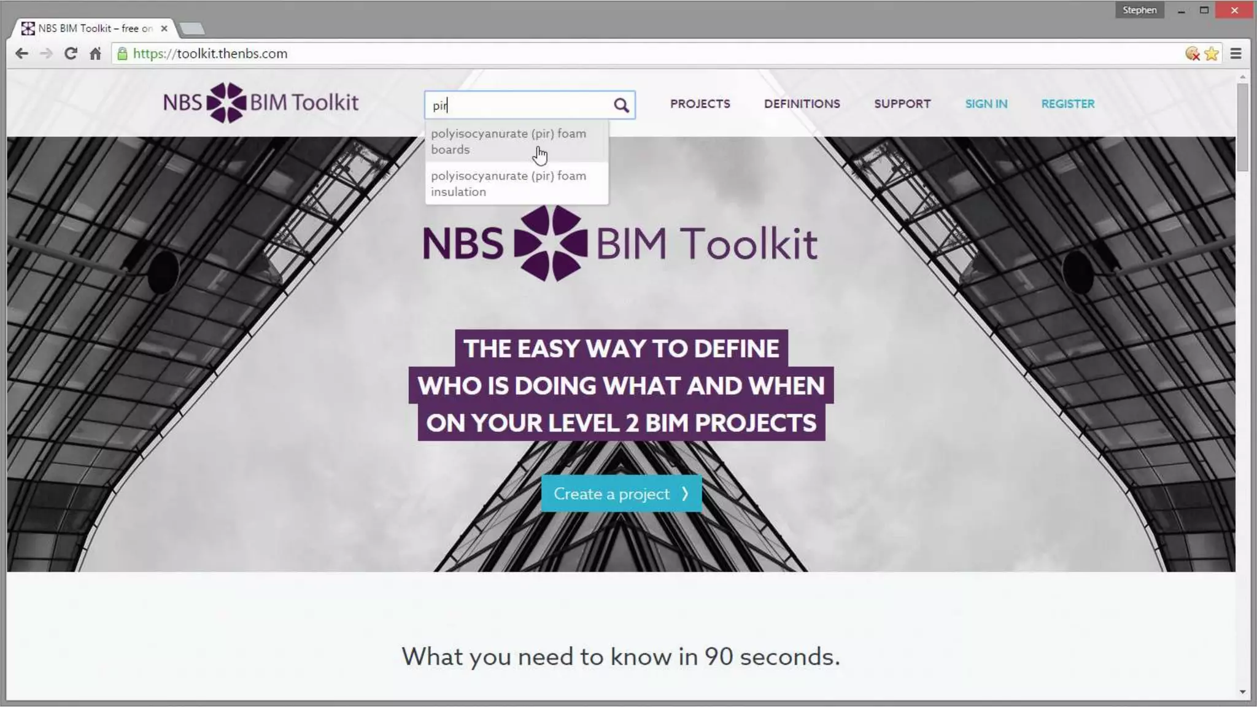Open the browser home icon
This screenshot has height=707, width=1257.
pos(95,53)
